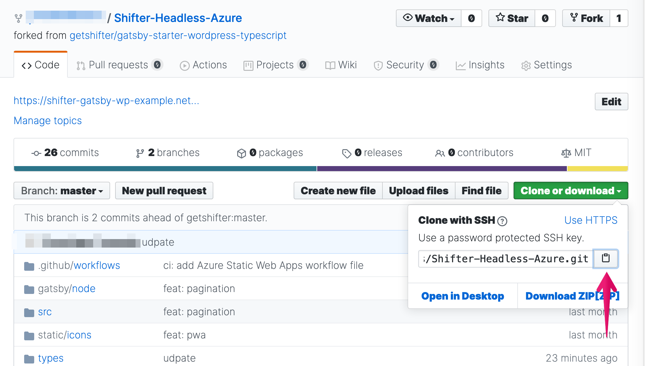The height and width of the screenshot is (366, 645).
Task: View 0 contributors
Action: point(474,153)
